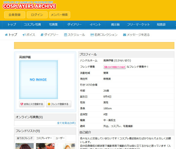Image resolution: width=176 pixels, height=149 pixels.
Task: Select the イベント menu item
Action: pos(95,25)
